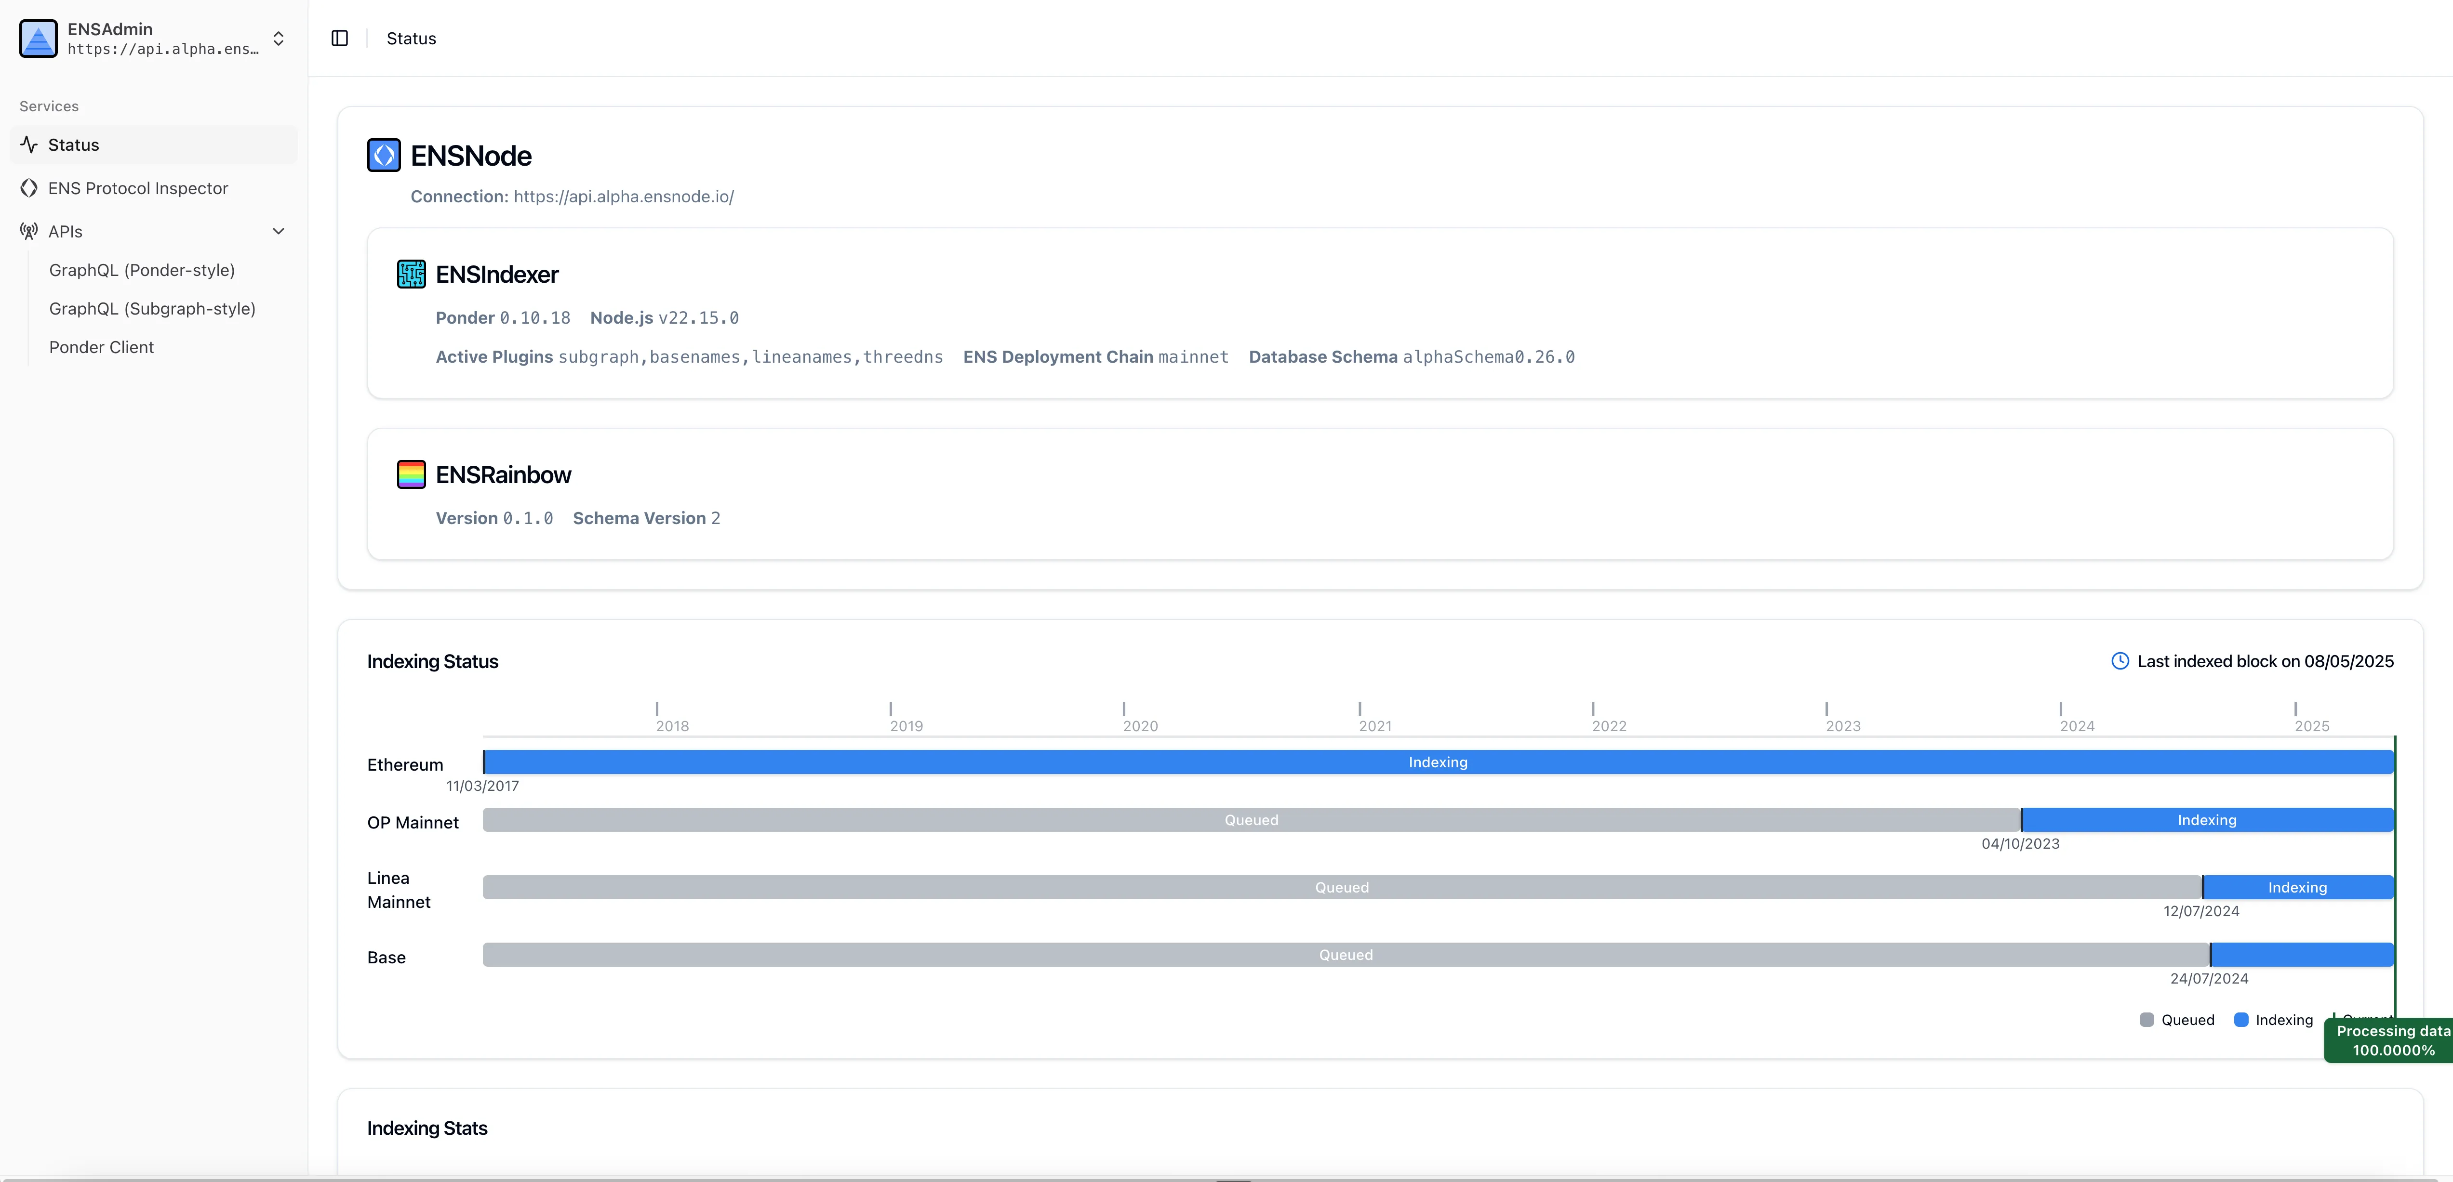Click the Ethereum Indexing progress bar
Screen dimensions: 2453x1182
tap(1437, 762)
